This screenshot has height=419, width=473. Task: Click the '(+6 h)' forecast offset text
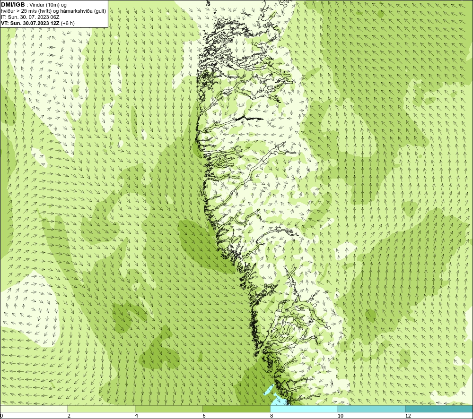click(x=68, y=23)
